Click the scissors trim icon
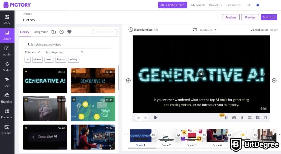This screenshot has width=281, height=154. (x=250, y=118)
